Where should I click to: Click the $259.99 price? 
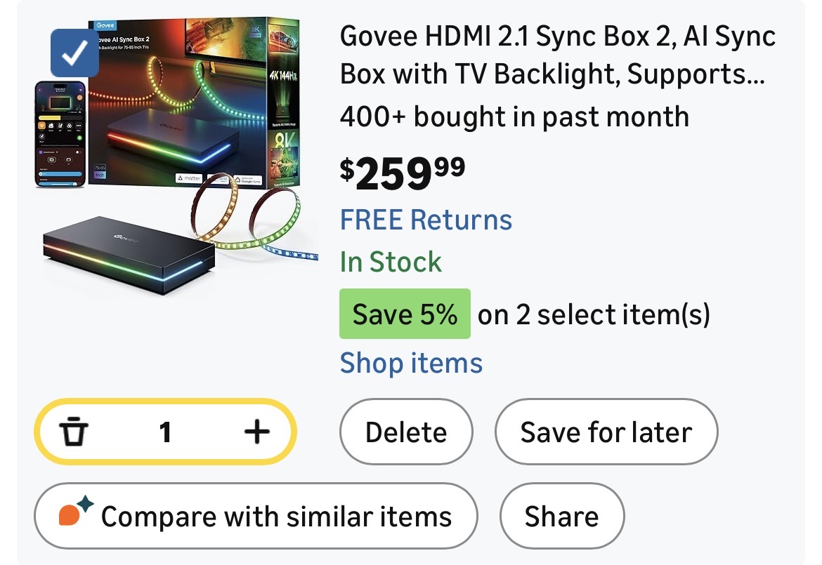402,173
